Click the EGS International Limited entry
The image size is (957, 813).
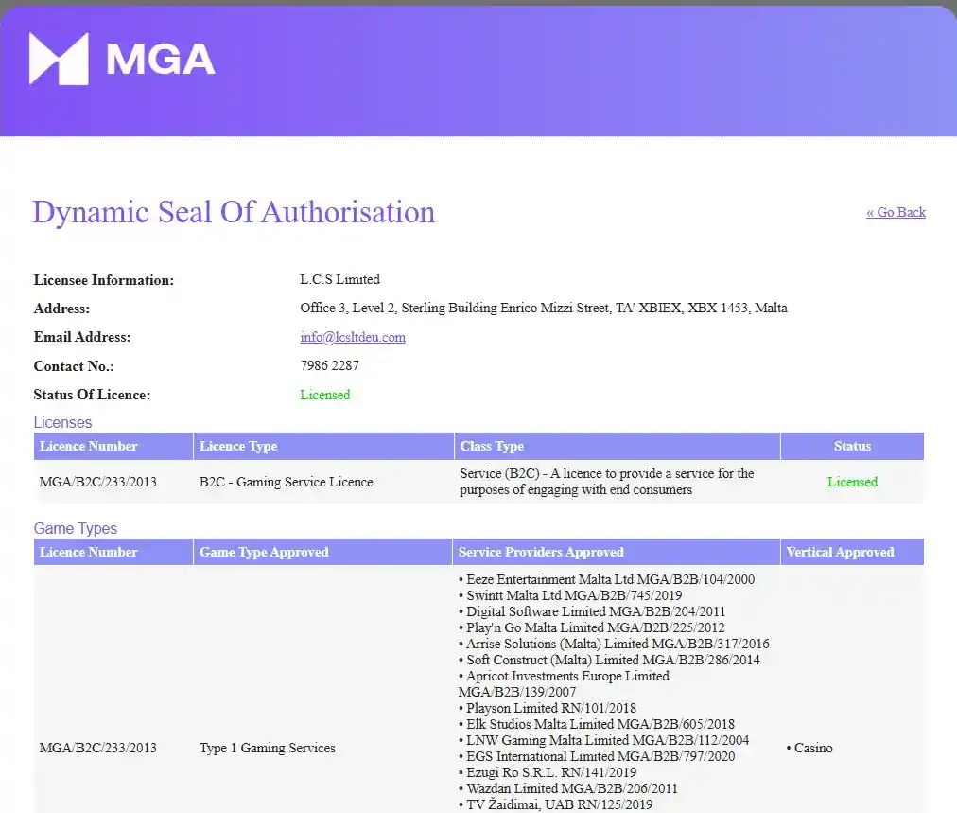(x=597, y=756)
